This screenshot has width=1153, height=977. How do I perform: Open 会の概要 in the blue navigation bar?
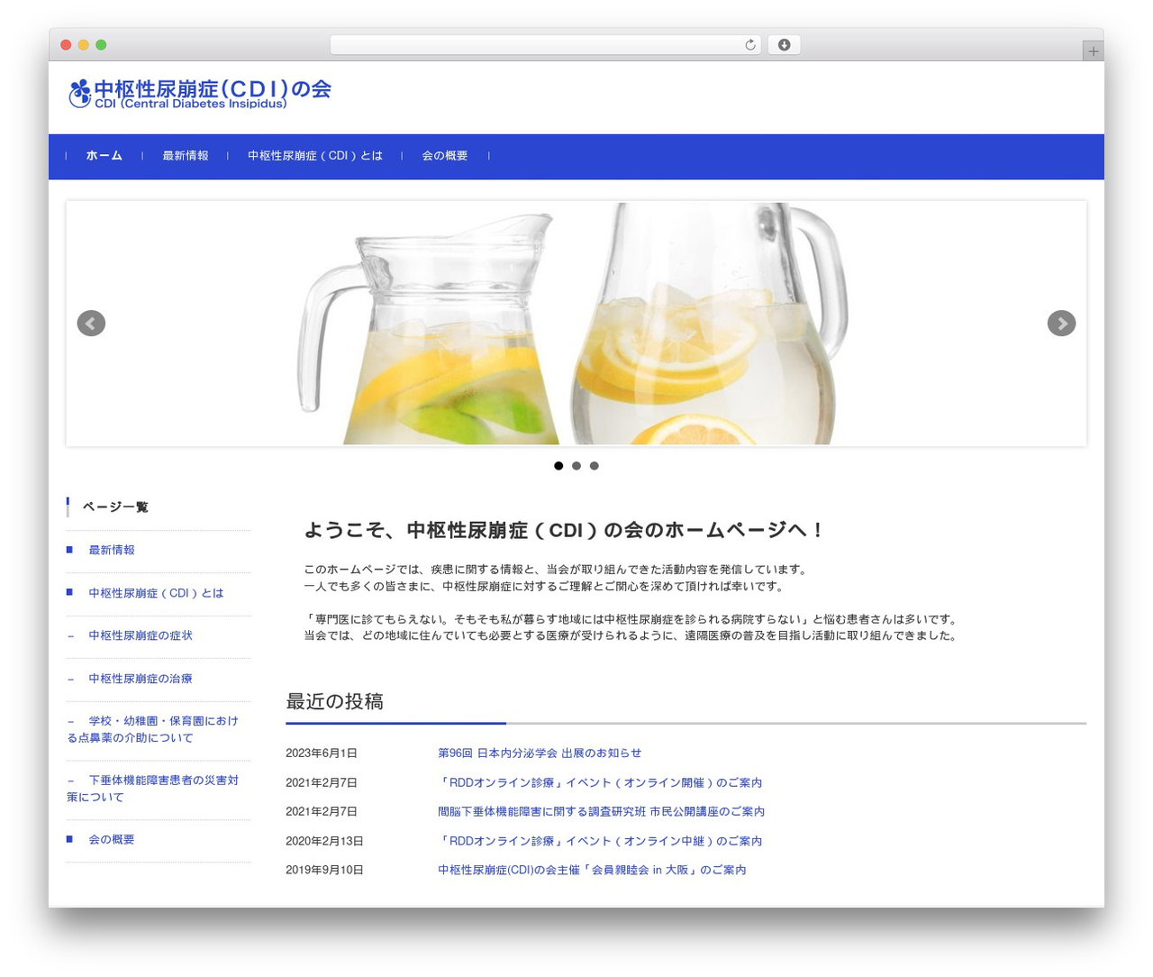[x=445, y=156]
